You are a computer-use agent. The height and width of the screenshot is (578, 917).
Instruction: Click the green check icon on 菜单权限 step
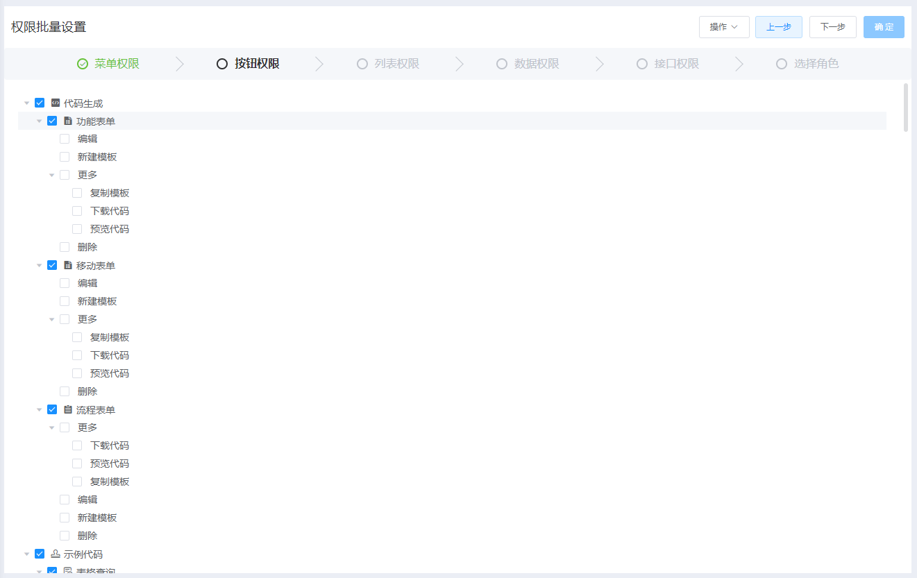pyautogui.click(x=83, y=64)
